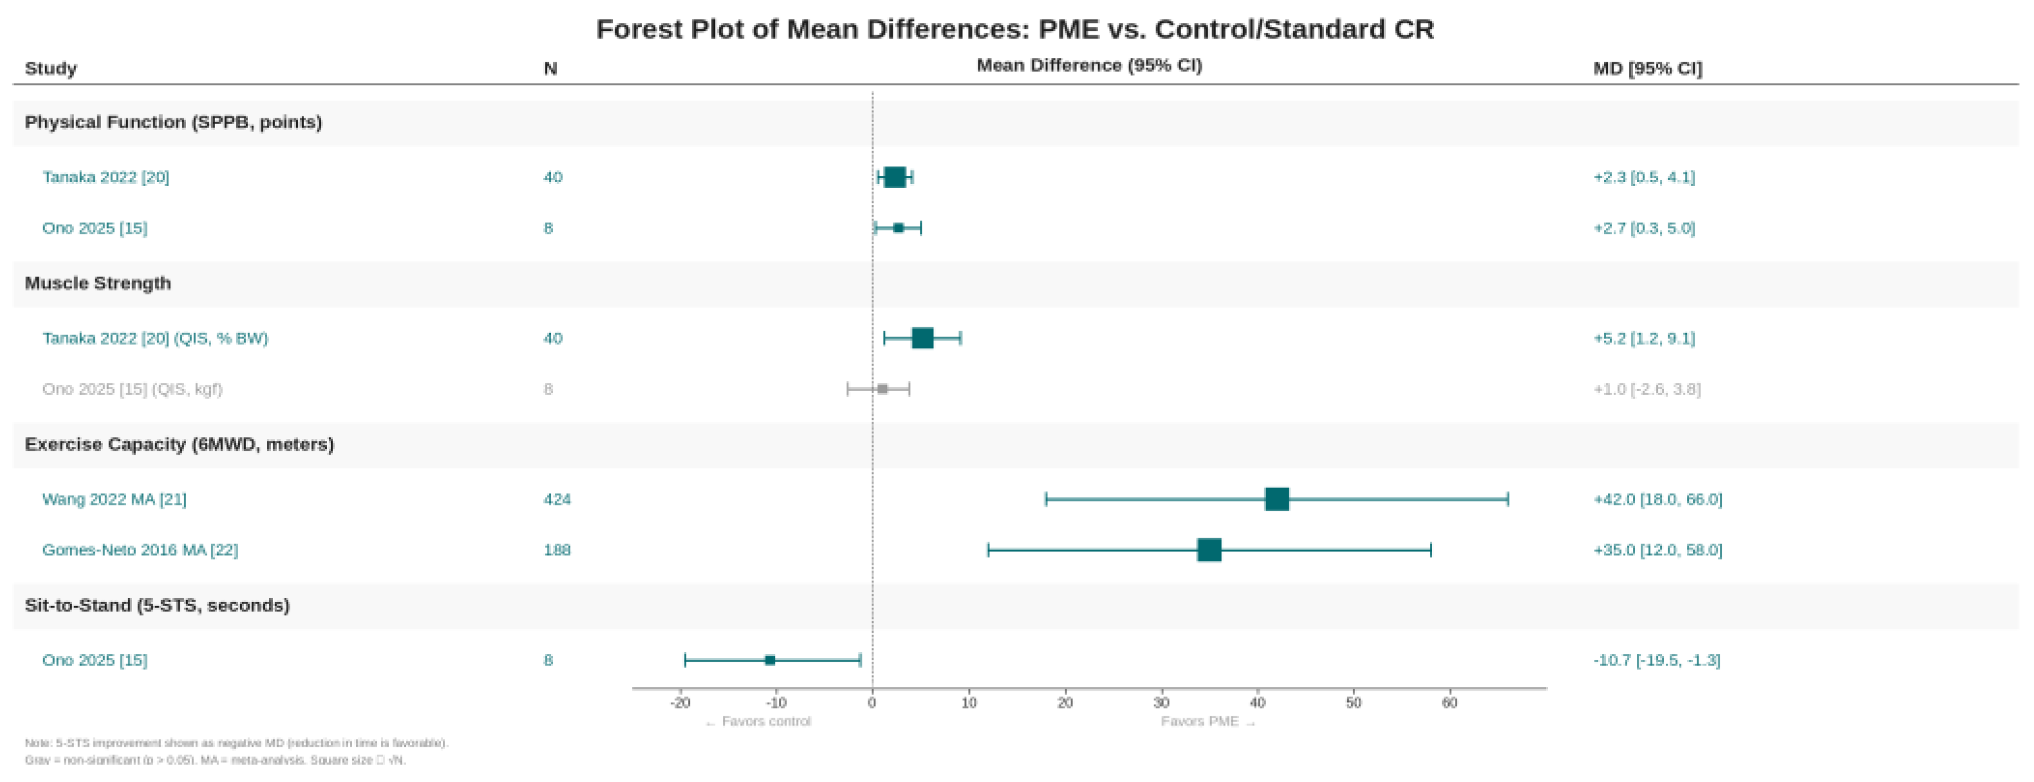Click the Exercise Capacity (6MWD, meters) header
2034x782 pixels.
point(179,444)
